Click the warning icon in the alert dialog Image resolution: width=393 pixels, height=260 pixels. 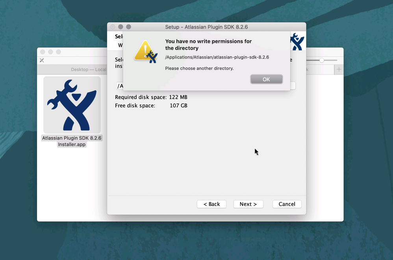tap(146, 52)
